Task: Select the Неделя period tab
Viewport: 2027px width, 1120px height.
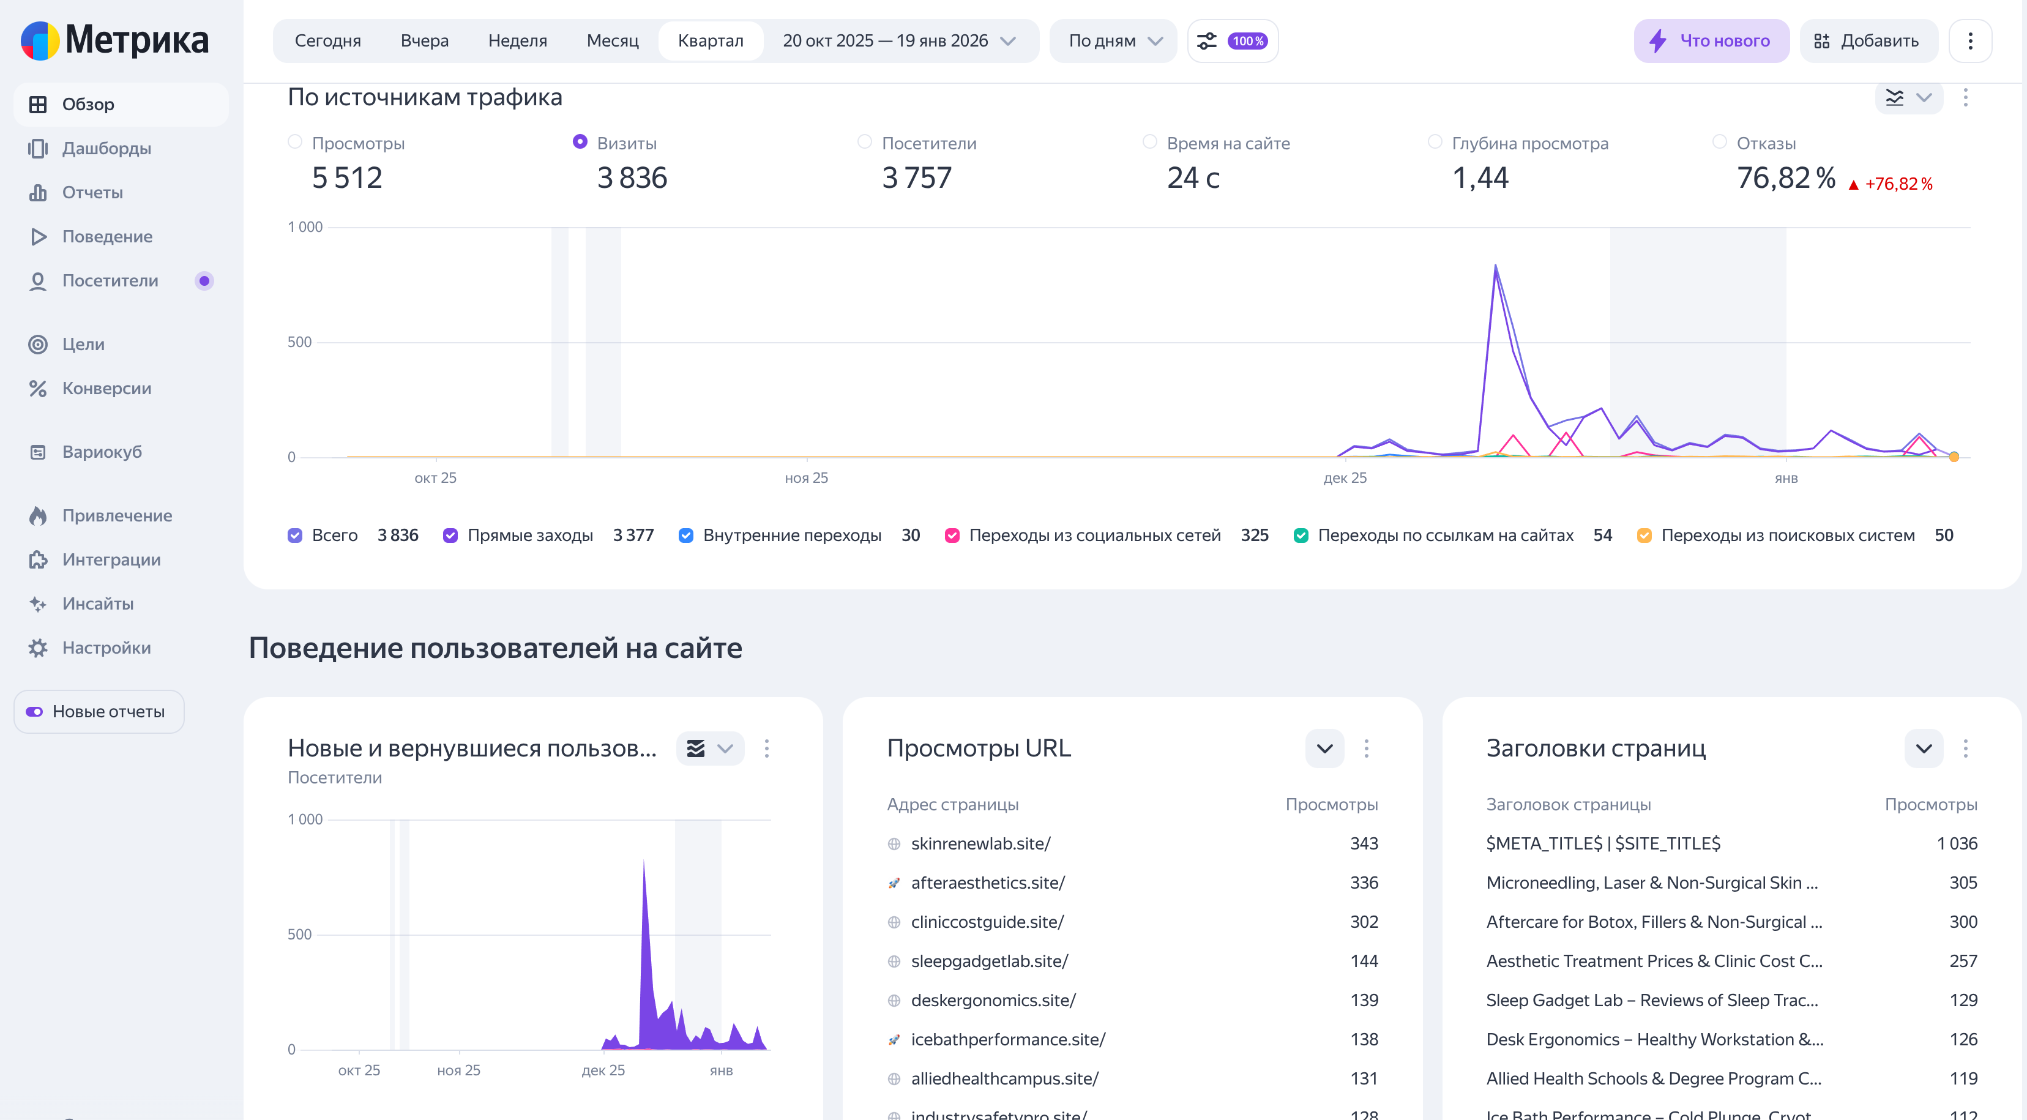Action: 517,41
